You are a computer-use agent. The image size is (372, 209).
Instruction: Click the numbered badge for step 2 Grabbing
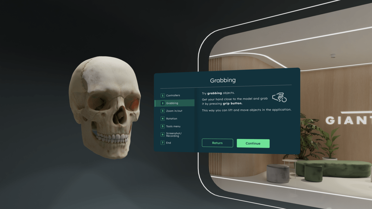click(x=162, y=103)
